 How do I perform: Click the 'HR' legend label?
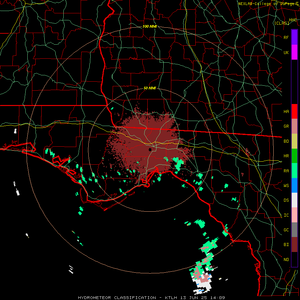(286, 156)
